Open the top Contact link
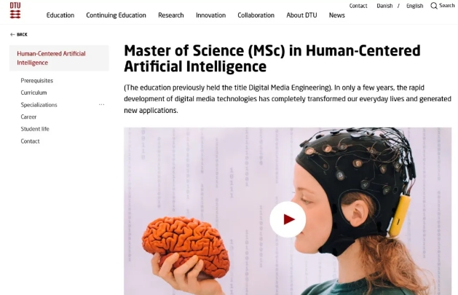The image size is (458, 295). pyautogui.click(x=358, y=6)
